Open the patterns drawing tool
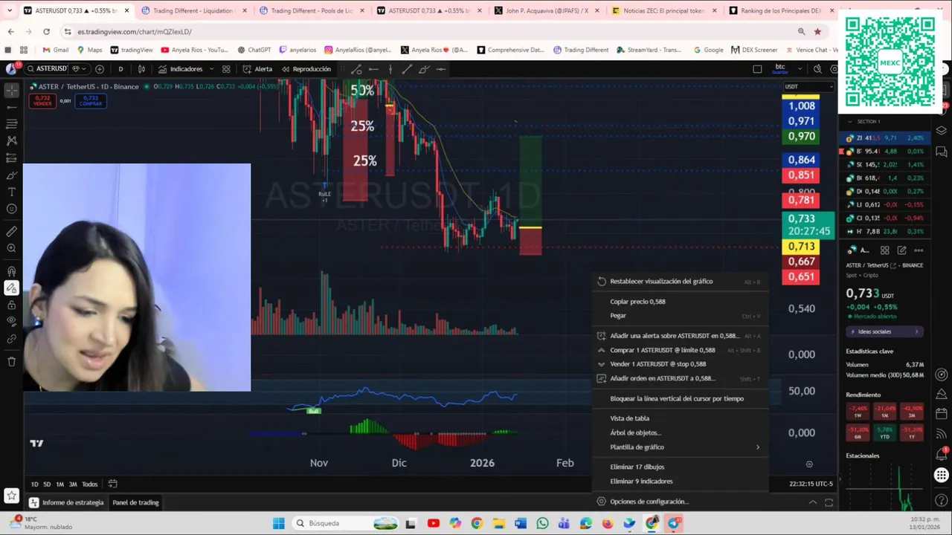The image size is (952, 535). click(12, 140)
